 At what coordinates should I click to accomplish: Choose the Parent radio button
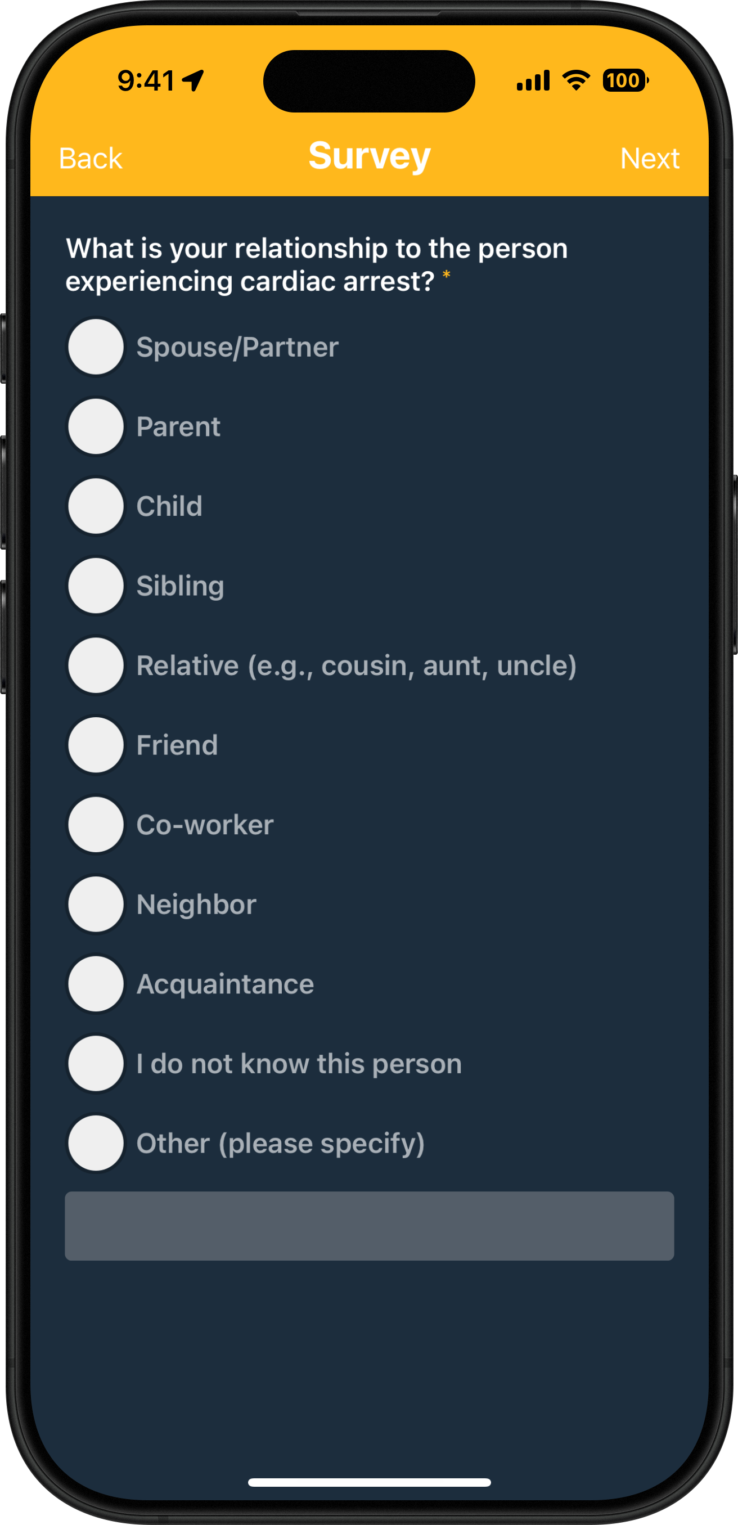pyautogui.click(x=96, y=426)
